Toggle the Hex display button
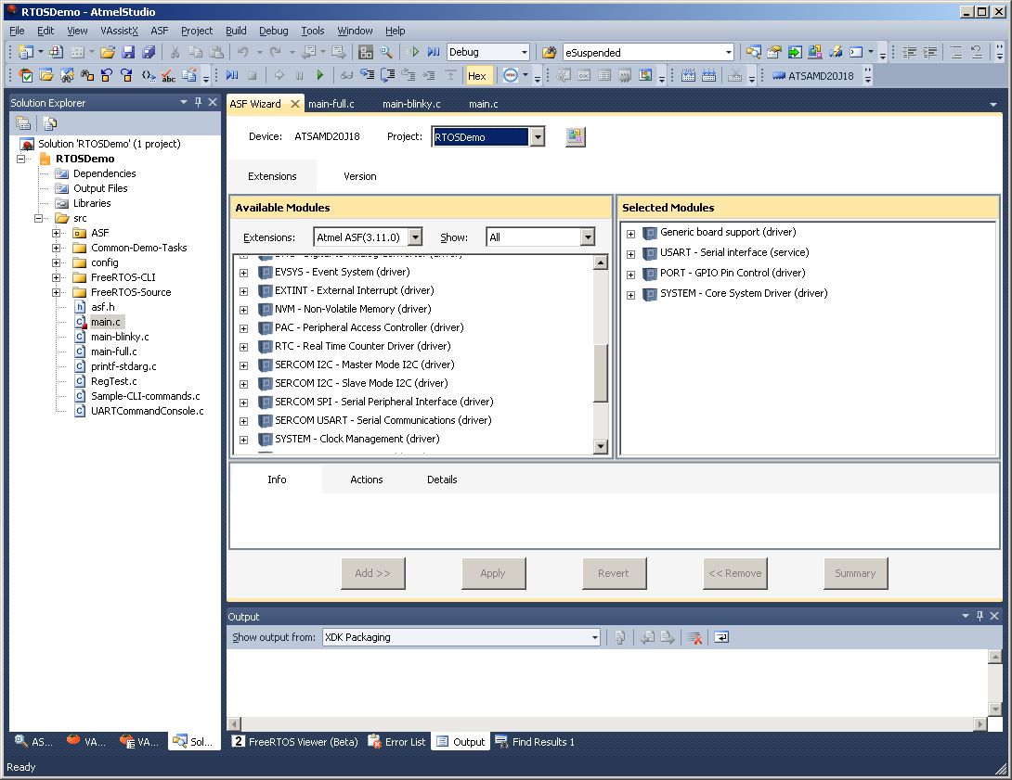Screen dimensions: 1012x780 (477, 76)
